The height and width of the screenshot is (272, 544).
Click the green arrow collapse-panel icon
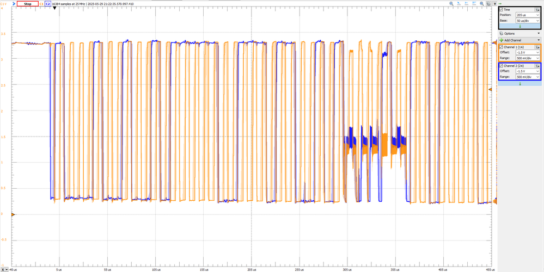coord(500,4)
